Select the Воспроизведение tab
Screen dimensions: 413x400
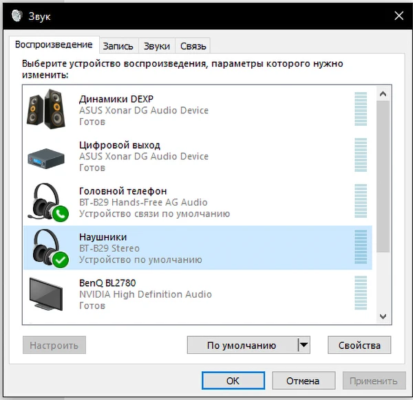pos(54,45)
